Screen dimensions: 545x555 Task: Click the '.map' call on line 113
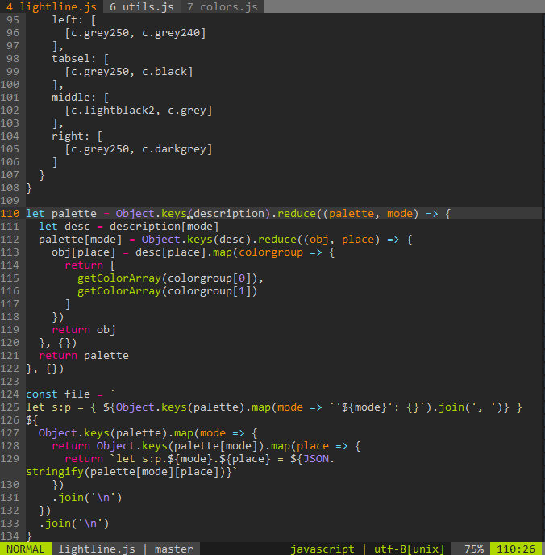click(x=219, y=252)
